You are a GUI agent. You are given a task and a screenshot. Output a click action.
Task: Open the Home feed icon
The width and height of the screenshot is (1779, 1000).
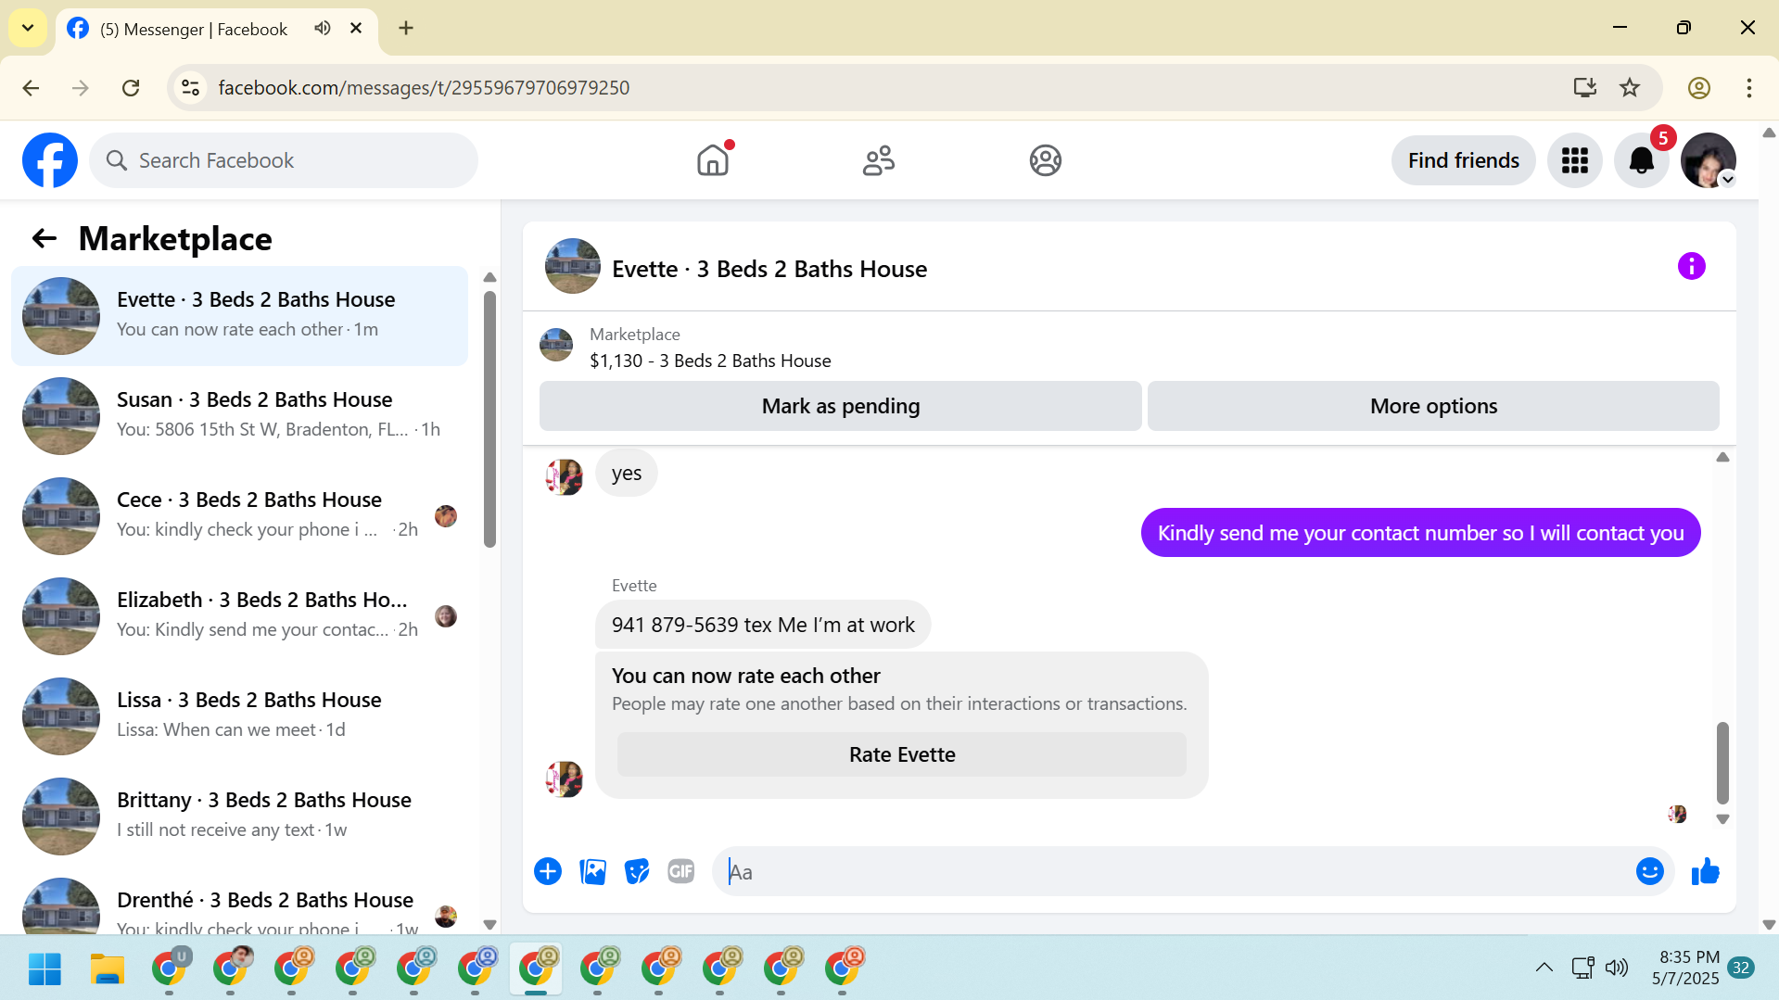713,160
